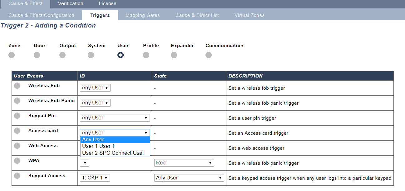
Task: Pick the WPA event radio button
Action: click(17, 161)
